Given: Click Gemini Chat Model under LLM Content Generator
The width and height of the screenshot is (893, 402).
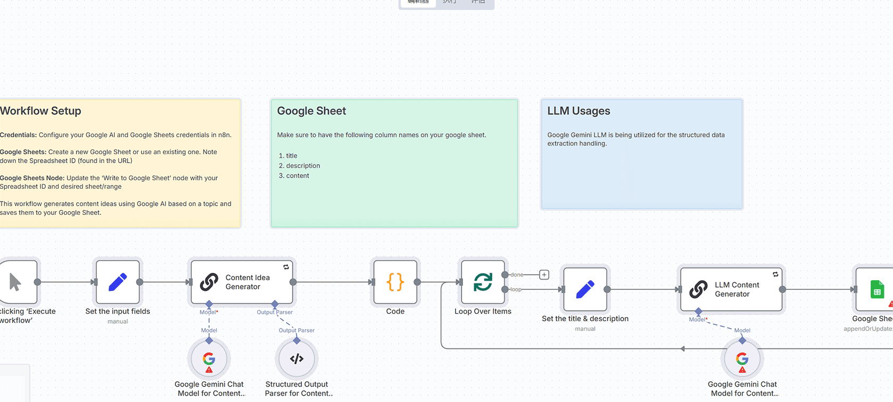Looking at the screenshot, I should tap(742, 359).
